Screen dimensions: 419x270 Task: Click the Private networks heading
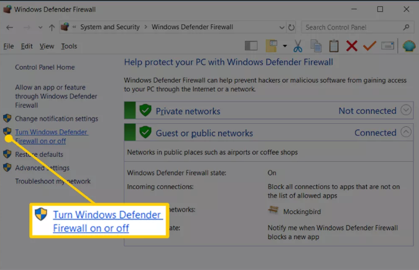point(188,111)
